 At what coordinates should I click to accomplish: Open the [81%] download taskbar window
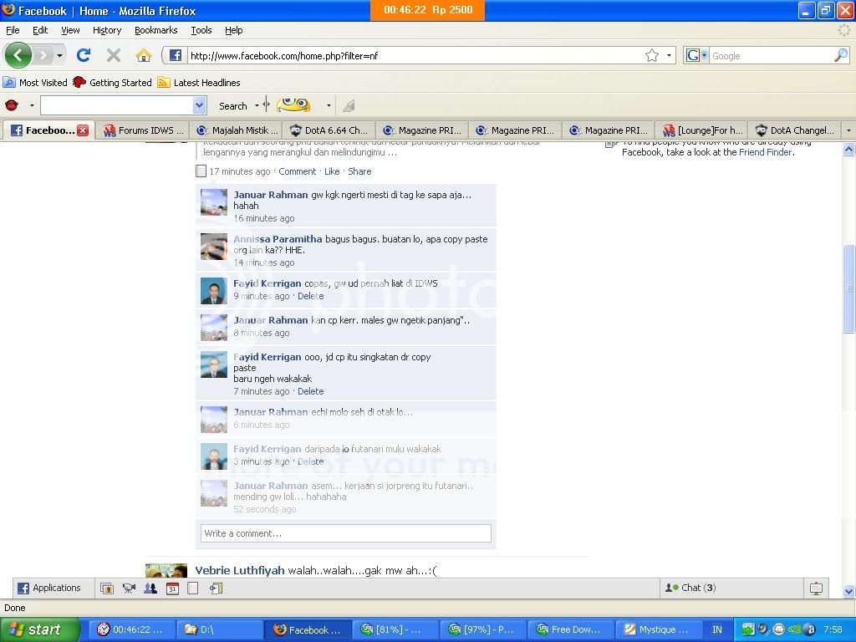click(395, 629)
